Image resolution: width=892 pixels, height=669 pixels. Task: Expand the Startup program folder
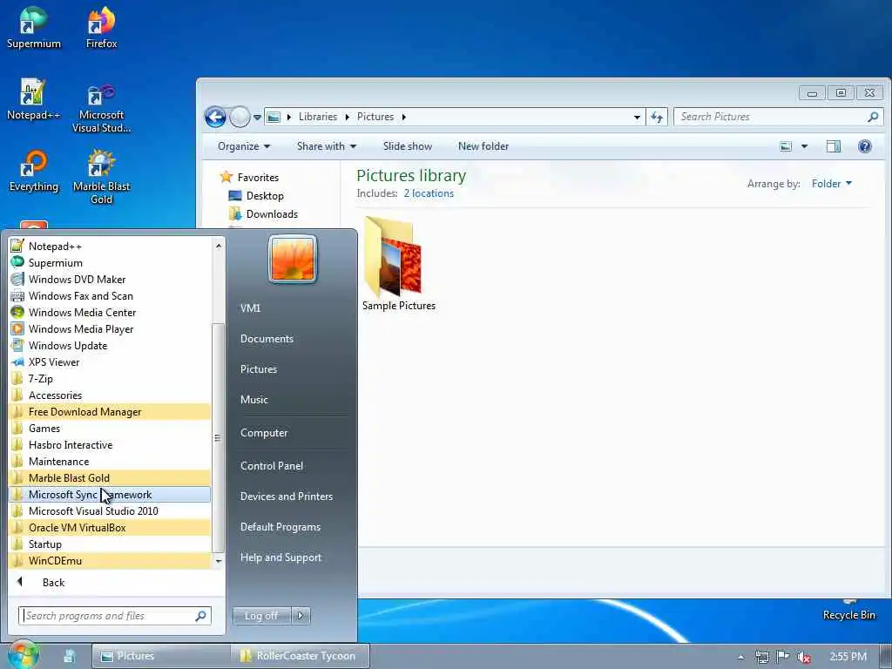tap(110, 544)
